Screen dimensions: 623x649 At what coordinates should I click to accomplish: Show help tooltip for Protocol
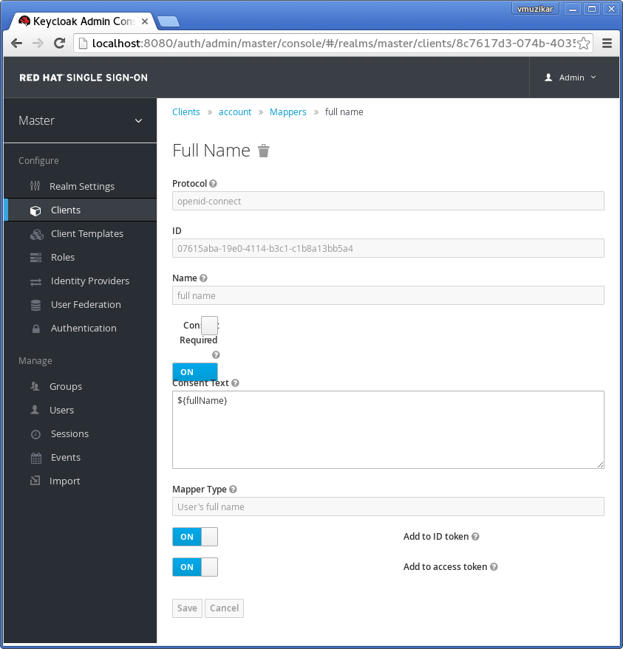point(213,183)
